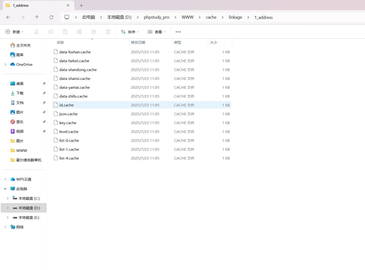Click the Delete trash icon
The height and width of the screenshot is (270, 365).
tap(108, 32)
